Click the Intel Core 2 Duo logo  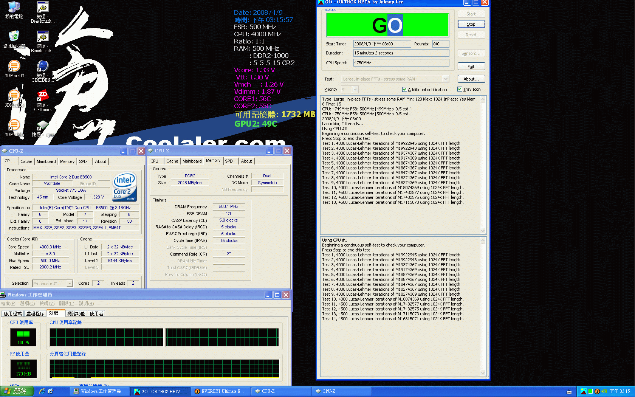tap(125, 187)
